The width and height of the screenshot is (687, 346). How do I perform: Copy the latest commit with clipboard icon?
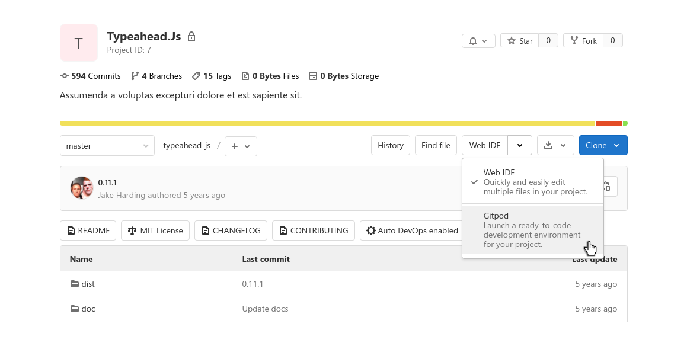pos(608,186)
